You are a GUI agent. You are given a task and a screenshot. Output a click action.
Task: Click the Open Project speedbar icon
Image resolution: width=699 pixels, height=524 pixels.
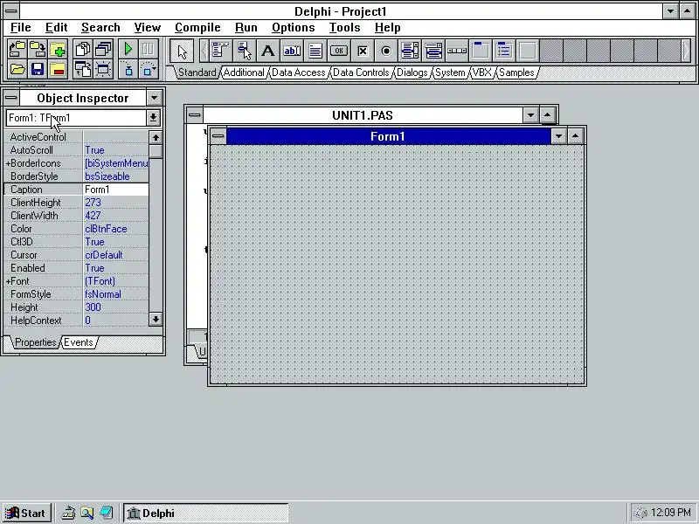click(x=17, y=49)
